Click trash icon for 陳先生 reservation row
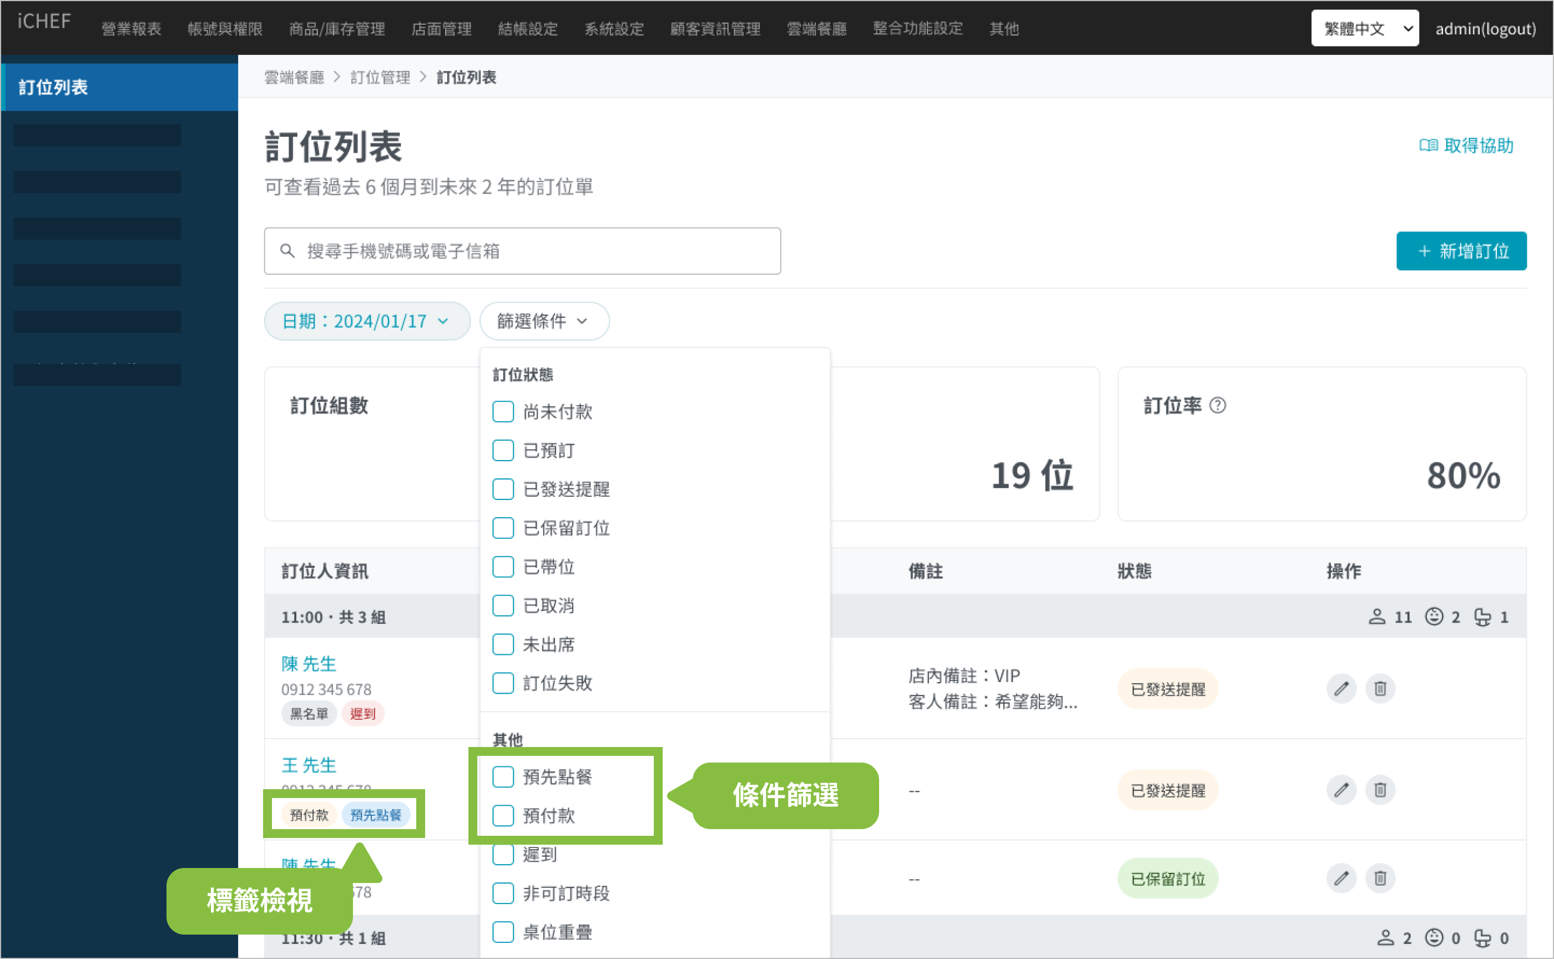Viewport: 1554px width, 959px height. click(1380, 689)
